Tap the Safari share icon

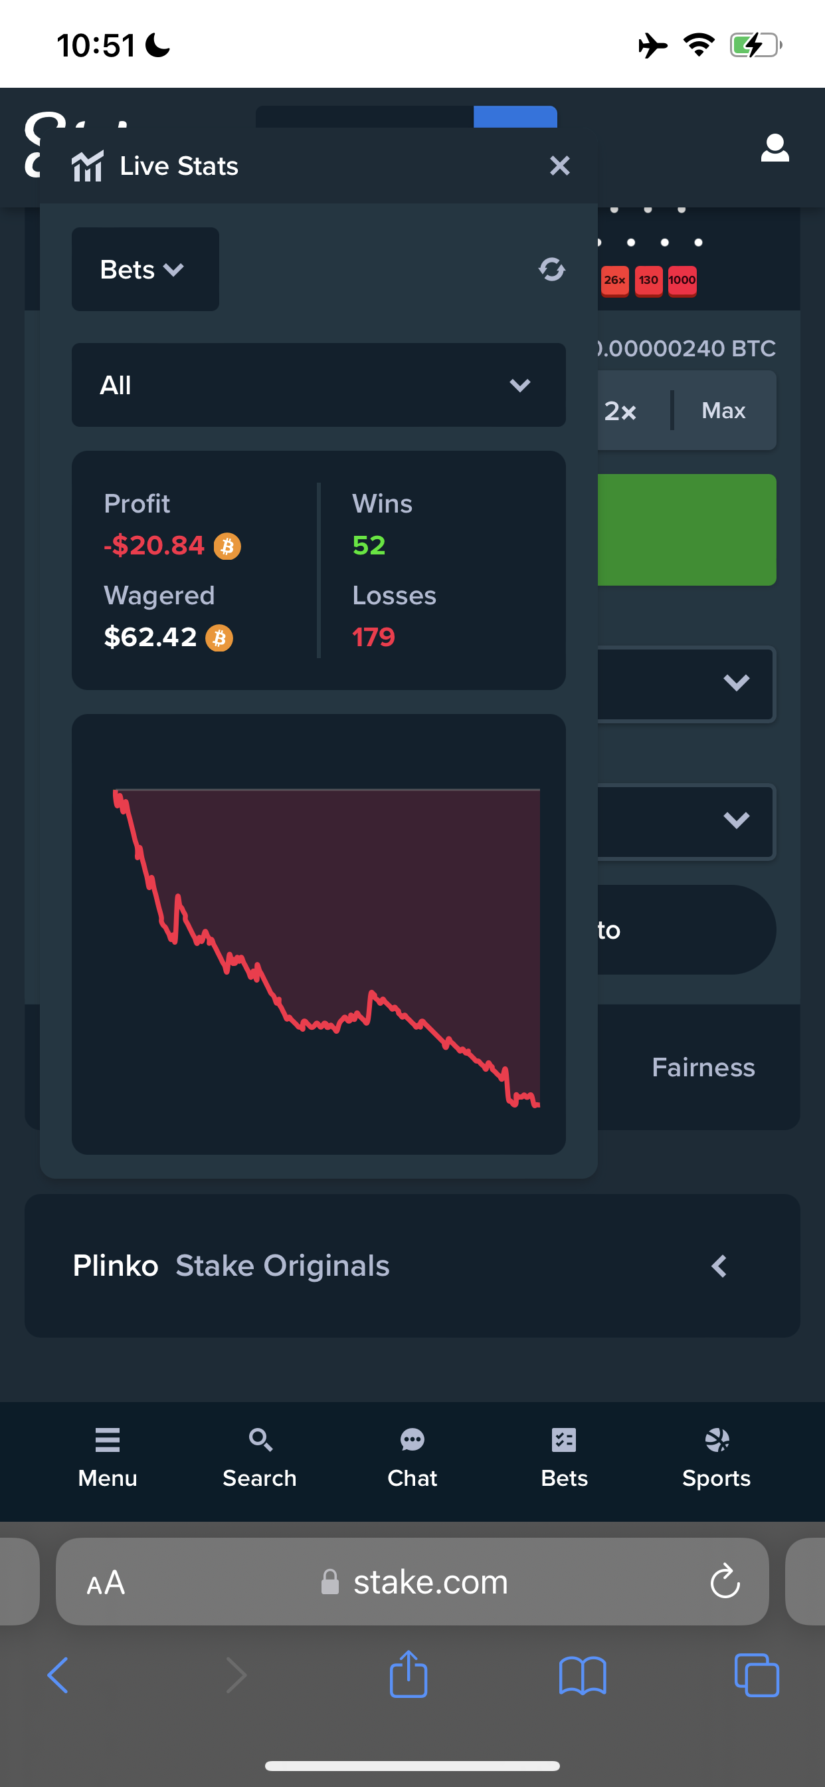[x=409, y=1673]
